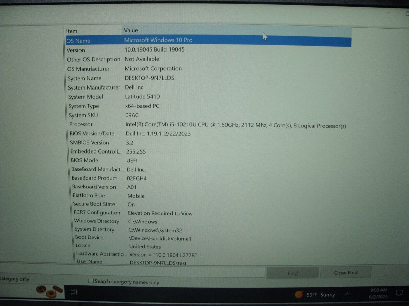Click the value 'UEFI'

(132, 161)
